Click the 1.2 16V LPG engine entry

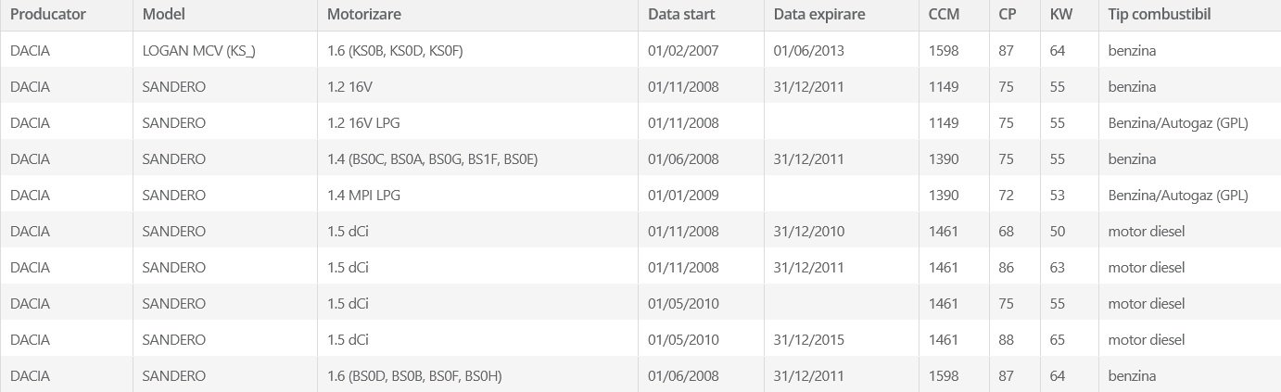pyautogui.click(x=363, y=122)
